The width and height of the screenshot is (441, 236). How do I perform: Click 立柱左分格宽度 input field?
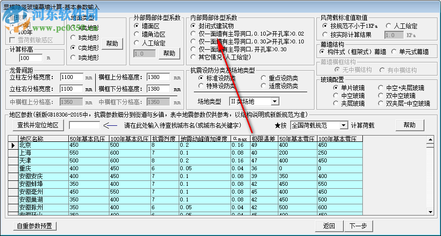71,77
